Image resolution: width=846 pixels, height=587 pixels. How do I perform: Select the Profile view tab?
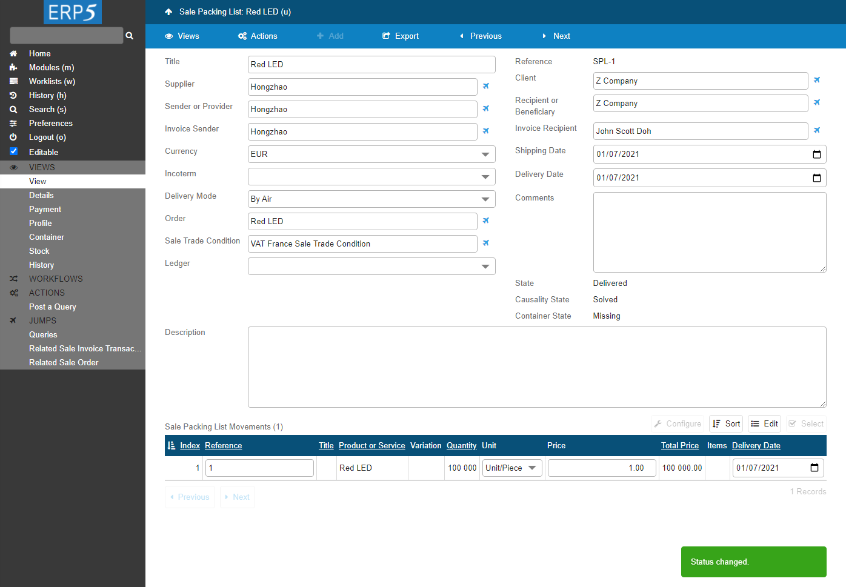tap(41, 223)
